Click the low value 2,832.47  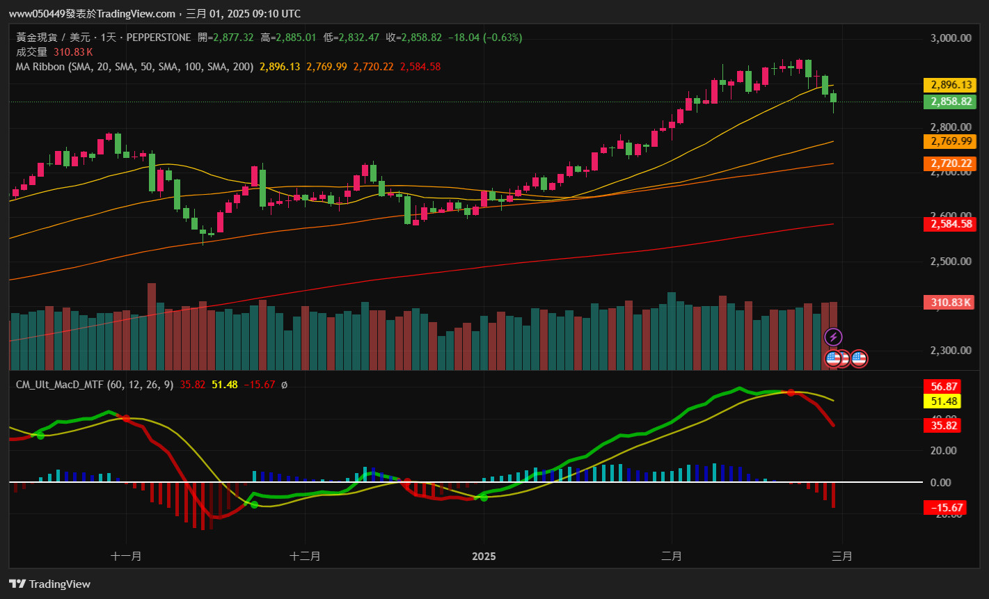tap(358, 37)
